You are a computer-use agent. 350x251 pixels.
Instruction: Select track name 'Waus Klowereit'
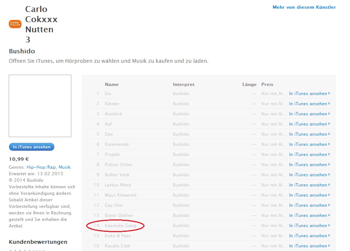[x=120, y=195]
